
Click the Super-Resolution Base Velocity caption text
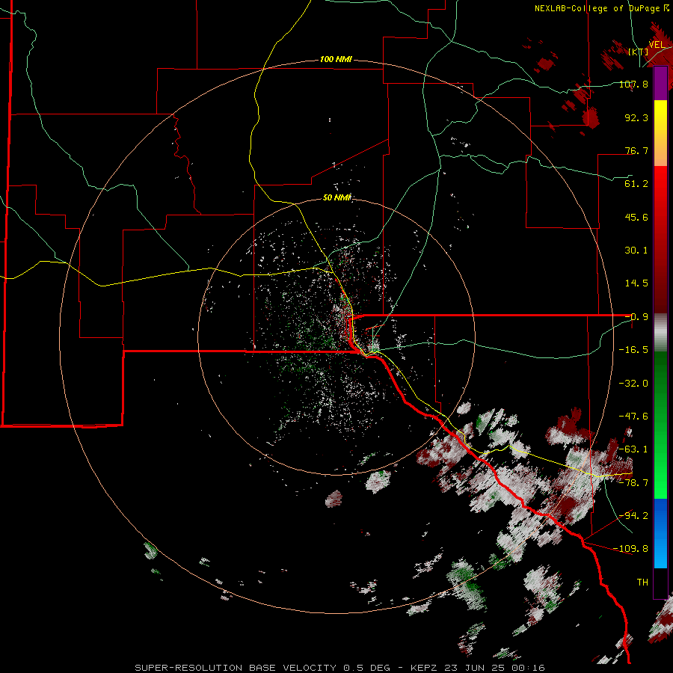339,668
